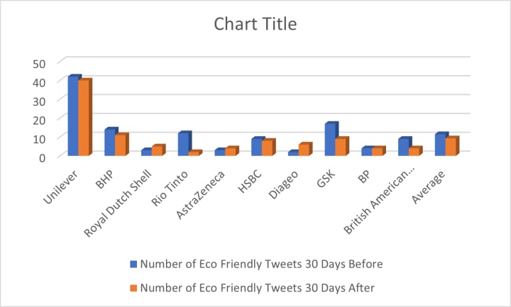Select the Rio Tinto blue bar
The image size is (511, 307).
(184, 143)
